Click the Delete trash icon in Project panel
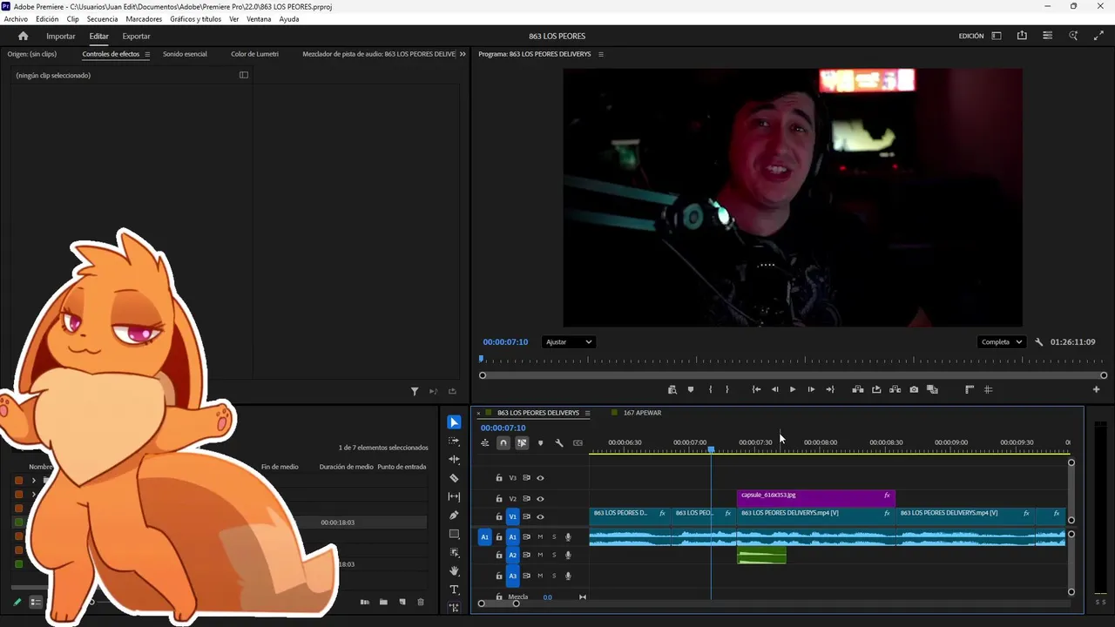Screen dimensions: 1115x627 (421, 602)
